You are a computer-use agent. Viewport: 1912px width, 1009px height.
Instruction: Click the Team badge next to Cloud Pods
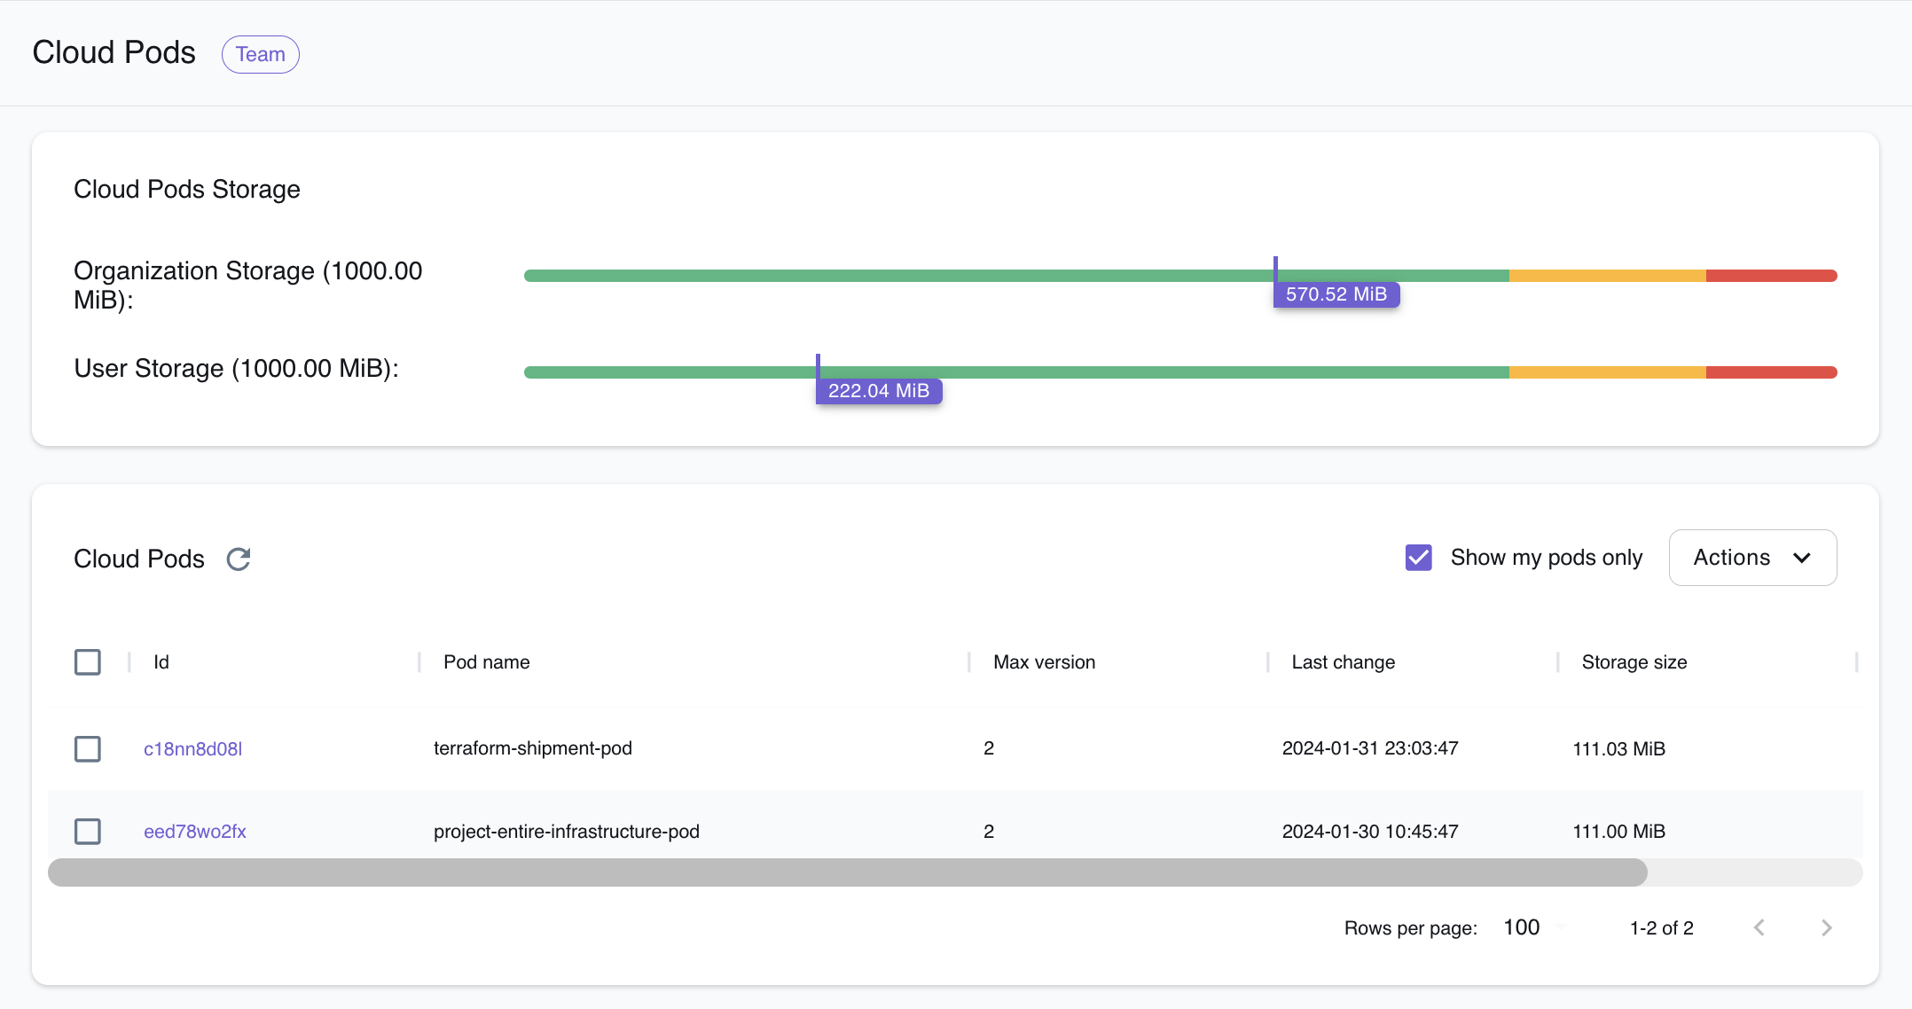[x=260, y=54]
